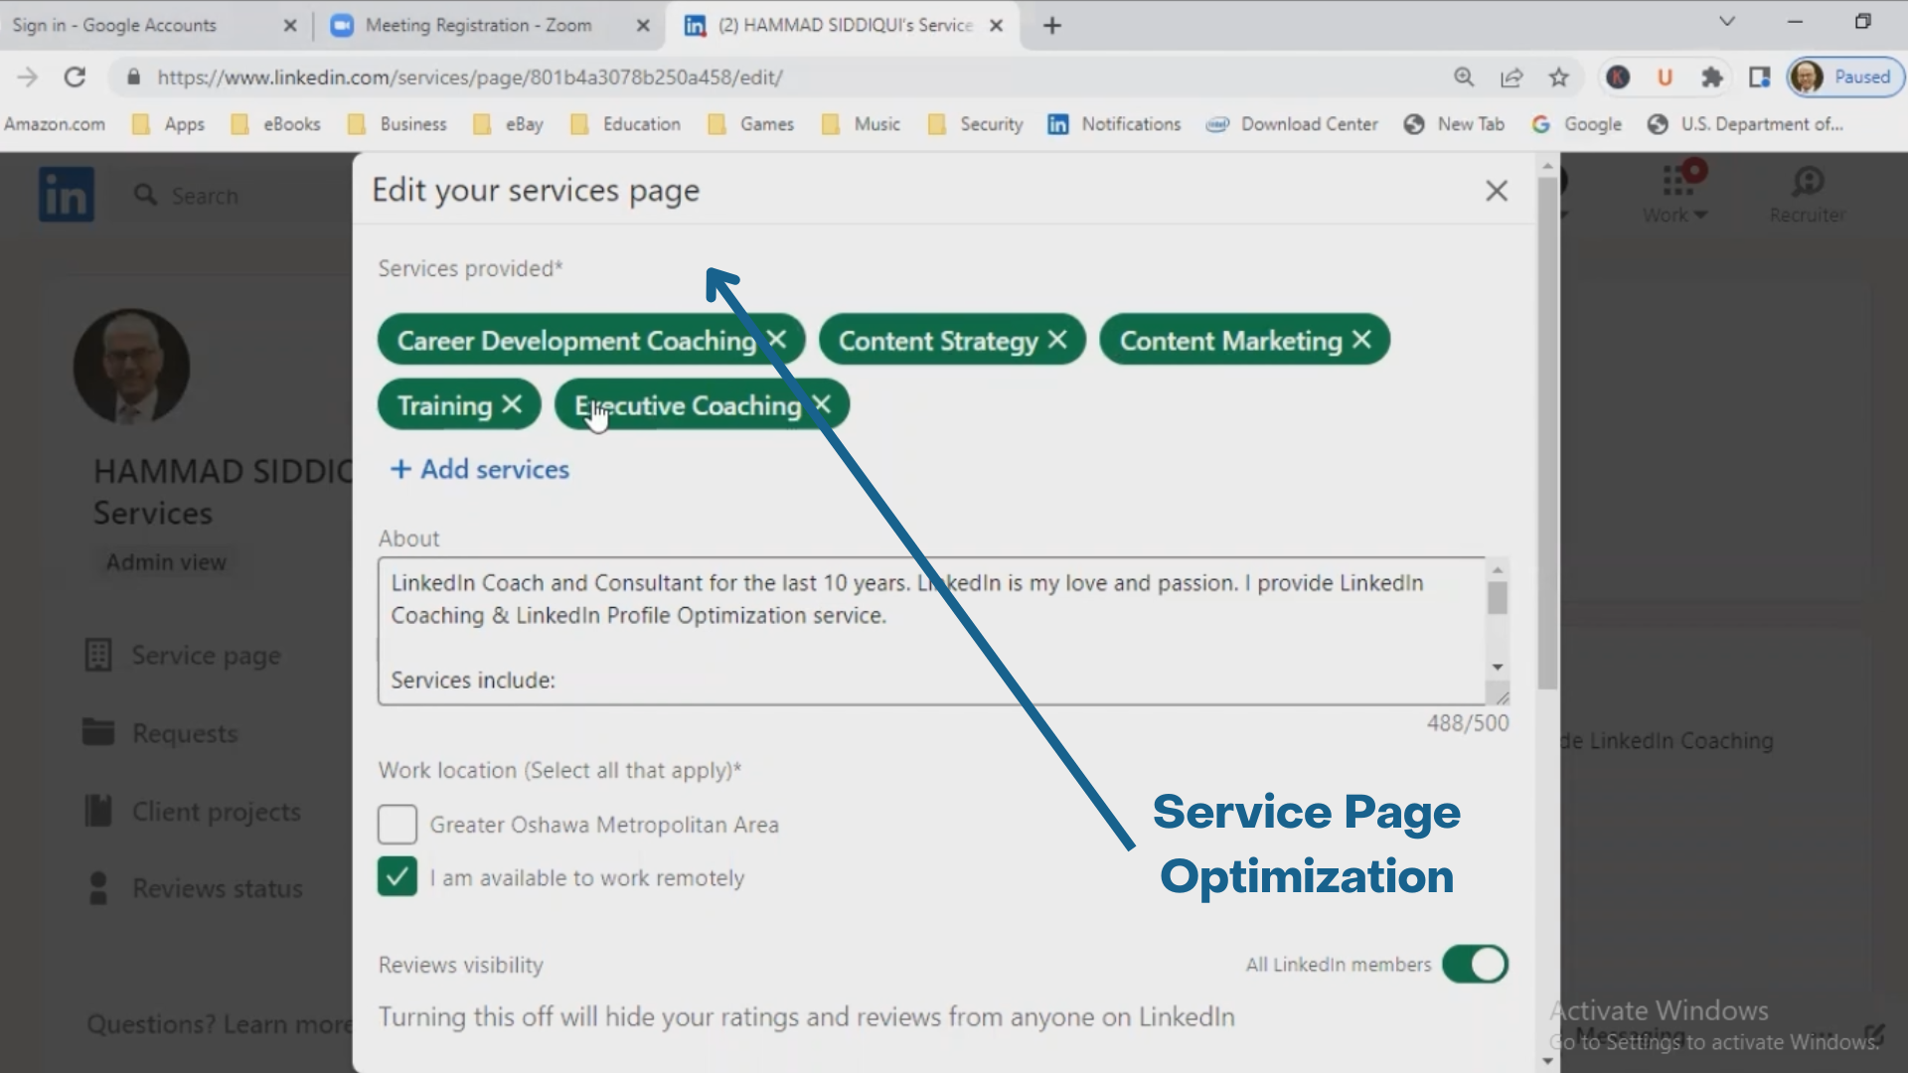Image resolution: width=1908 pixels, height=1073 pixels.
Task: Open the site info padlock icon
Action: pyautogui.click(x=134, y=77)
